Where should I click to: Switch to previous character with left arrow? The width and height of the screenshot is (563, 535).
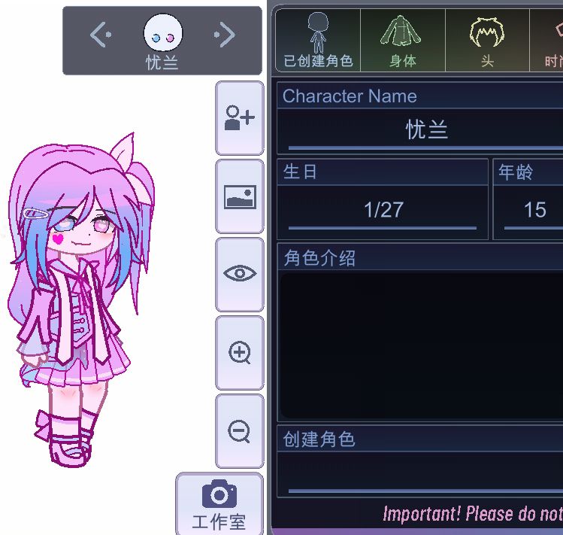coord(101,35)
